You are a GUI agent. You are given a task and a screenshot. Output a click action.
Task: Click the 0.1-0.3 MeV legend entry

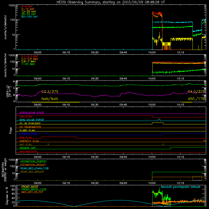coord(30,56)
